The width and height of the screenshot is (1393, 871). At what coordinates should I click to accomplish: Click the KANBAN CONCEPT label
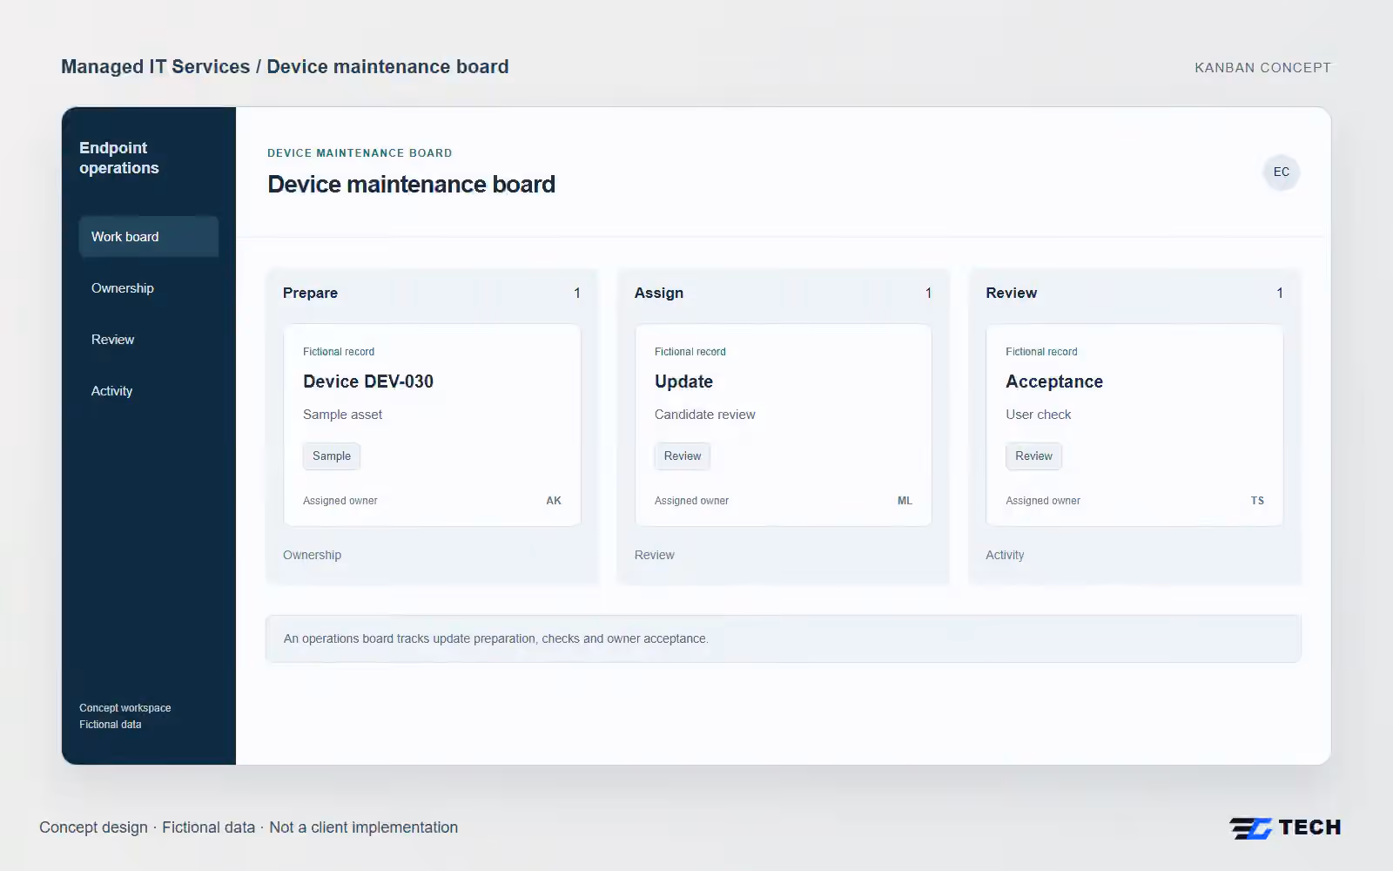[x=1262, y=68]
